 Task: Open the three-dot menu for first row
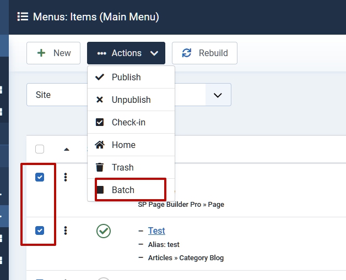click(66, 177)
